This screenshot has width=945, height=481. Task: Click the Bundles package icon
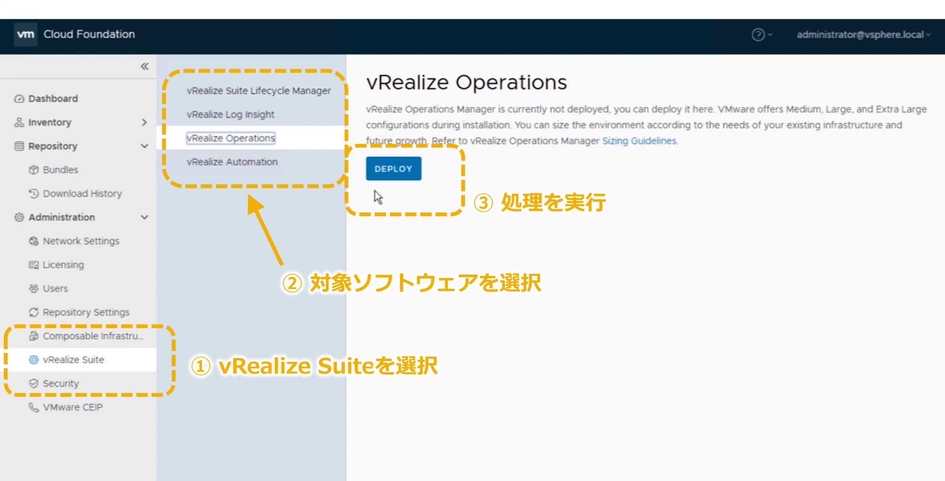click(34, 170)
